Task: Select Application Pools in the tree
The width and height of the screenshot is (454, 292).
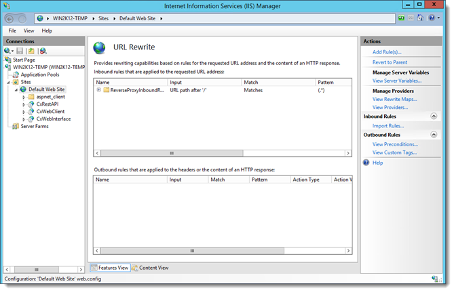Action: pyautogui.click(x=39, y=75)
